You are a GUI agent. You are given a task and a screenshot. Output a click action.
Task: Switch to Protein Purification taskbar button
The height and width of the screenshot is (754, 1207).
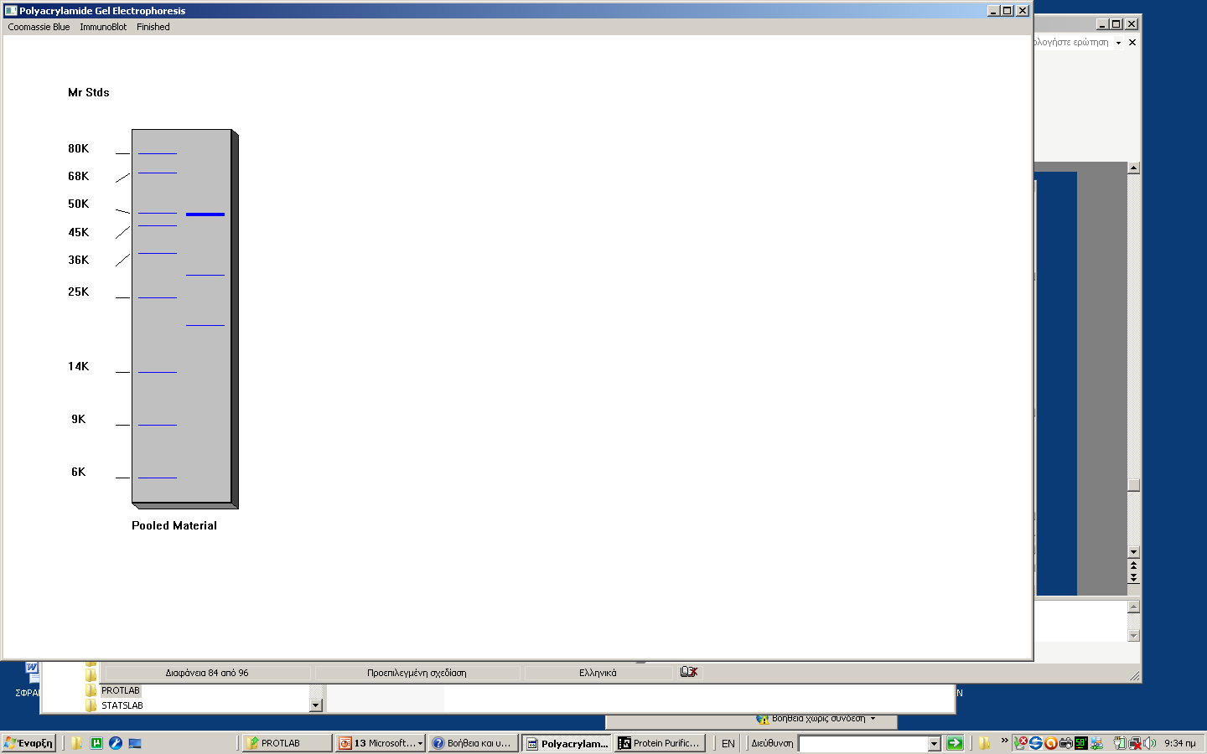pyautogui.click(x=660, y=743)
